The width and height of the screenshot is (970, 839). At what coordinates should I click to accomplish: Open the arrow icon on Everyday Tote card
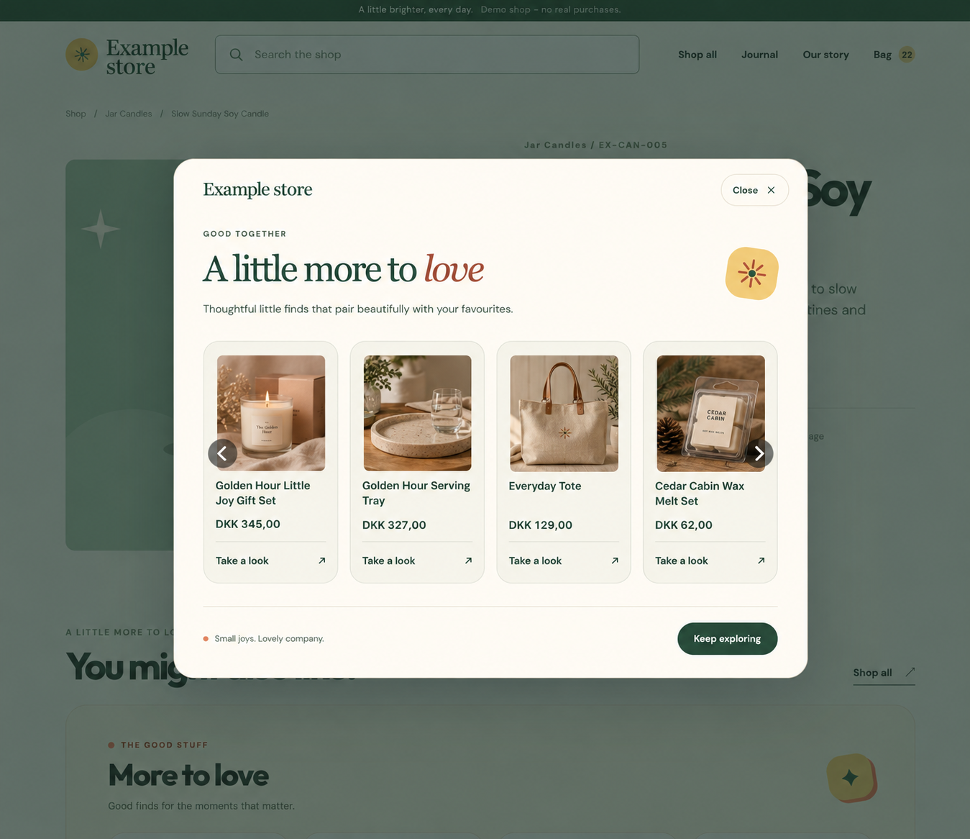615,561
